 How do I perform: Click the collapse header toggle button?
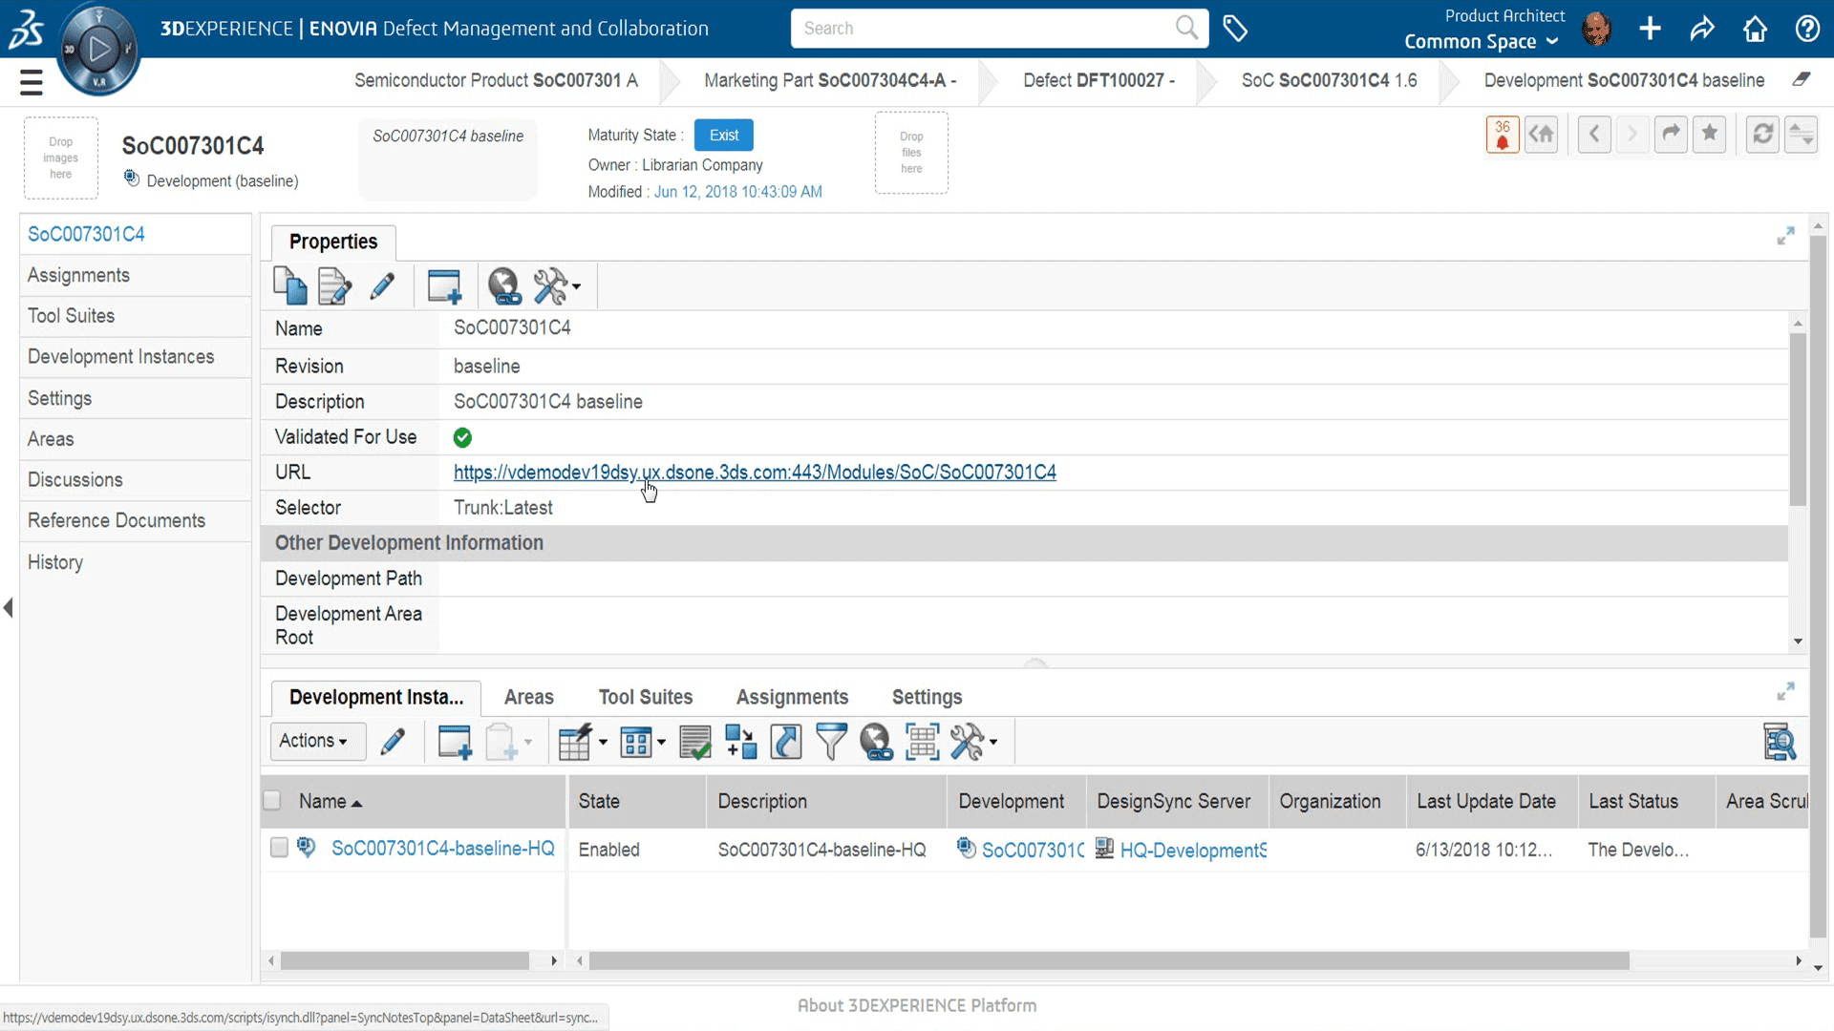point(1802,135)
